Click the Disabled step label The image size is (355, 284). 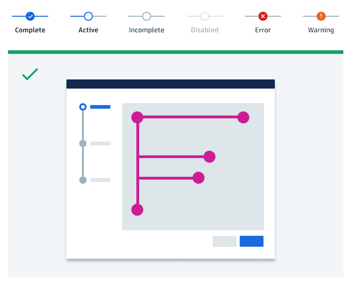[205, 30]
